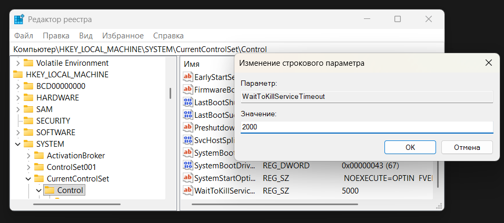Collapse the SYSTEM key branch
504x223 pixels.
click(18, 144)
